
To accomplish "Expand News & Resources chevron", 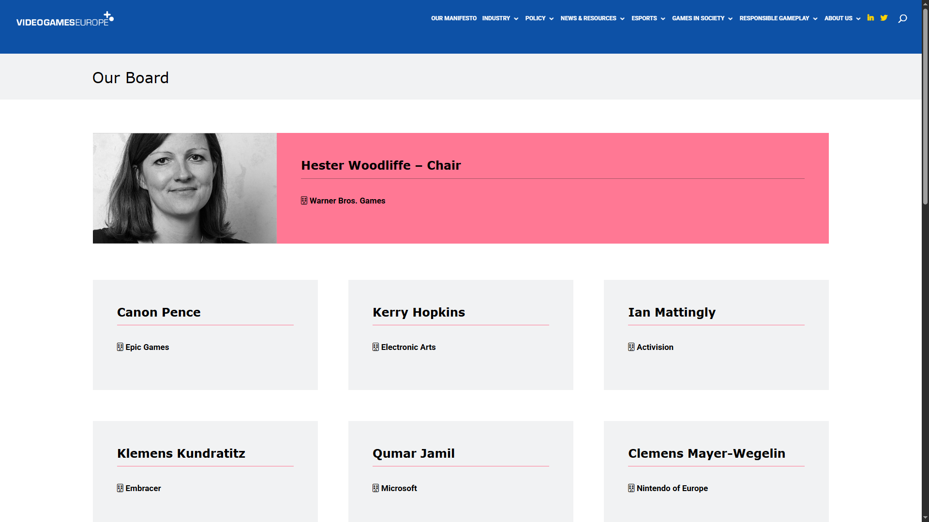I will pyautogui.click(x=622, y=19).
